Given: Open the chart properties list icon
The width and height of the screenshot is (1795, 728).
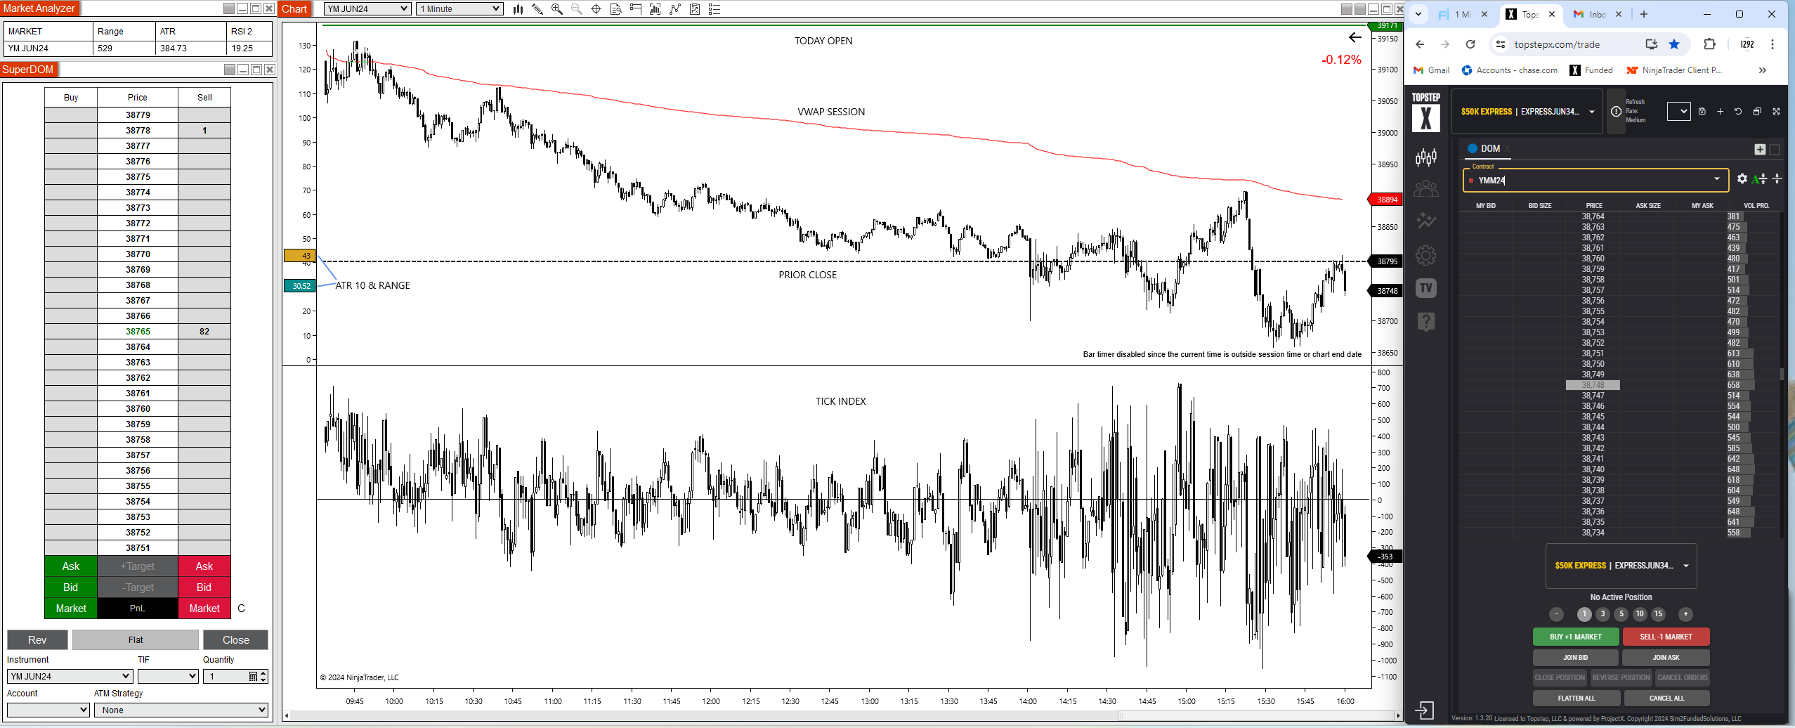Looking at the screenshot, I should (714, 9).
